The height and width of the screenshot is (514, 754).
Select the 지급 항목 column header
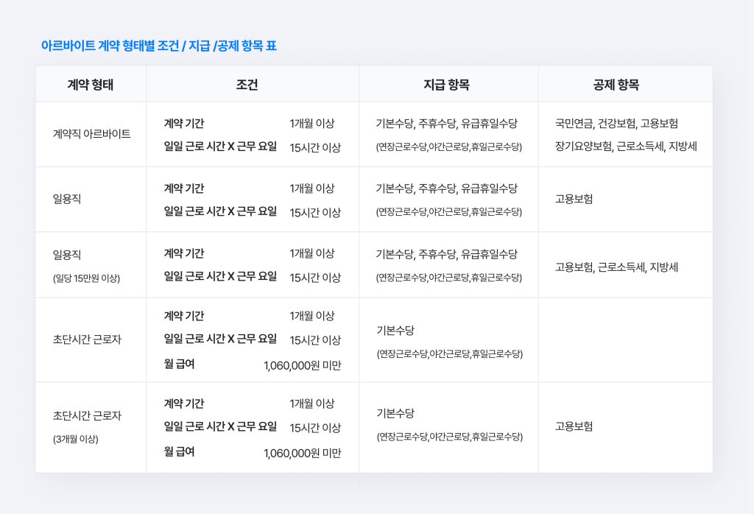448,83
